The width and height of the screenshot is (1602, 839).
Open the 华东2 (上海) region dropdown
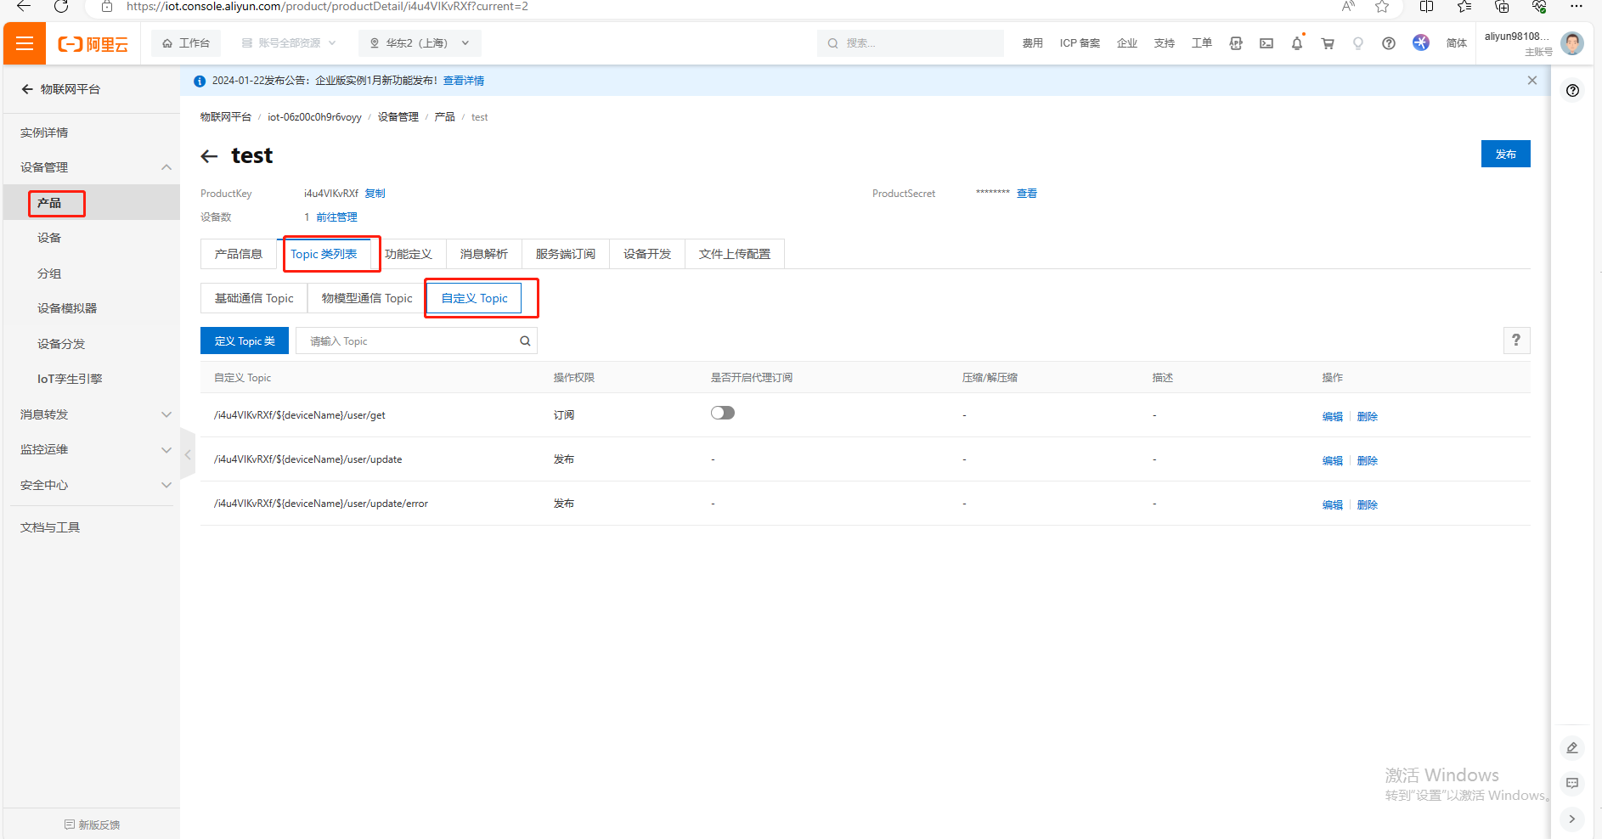pyautogui.click(x=420, y=43)
